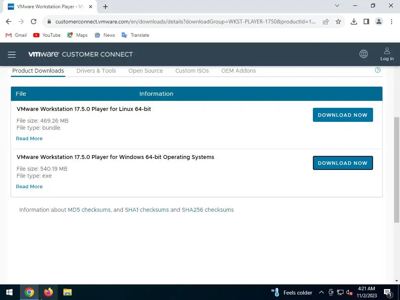Open a new browser tab
The height and width of the screenshot is (300, 400).
(105, 7)
